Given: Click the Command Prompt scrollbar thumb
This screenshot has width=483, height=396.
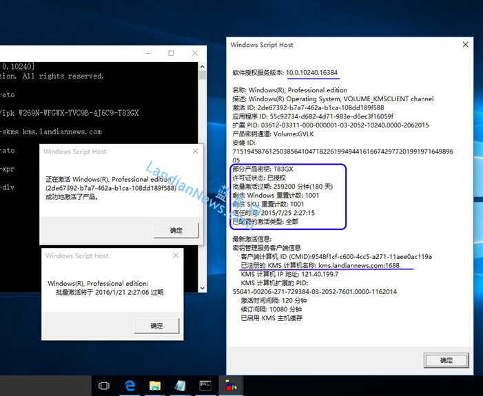Looking at the screenshot, I should (x=203, y=75).
